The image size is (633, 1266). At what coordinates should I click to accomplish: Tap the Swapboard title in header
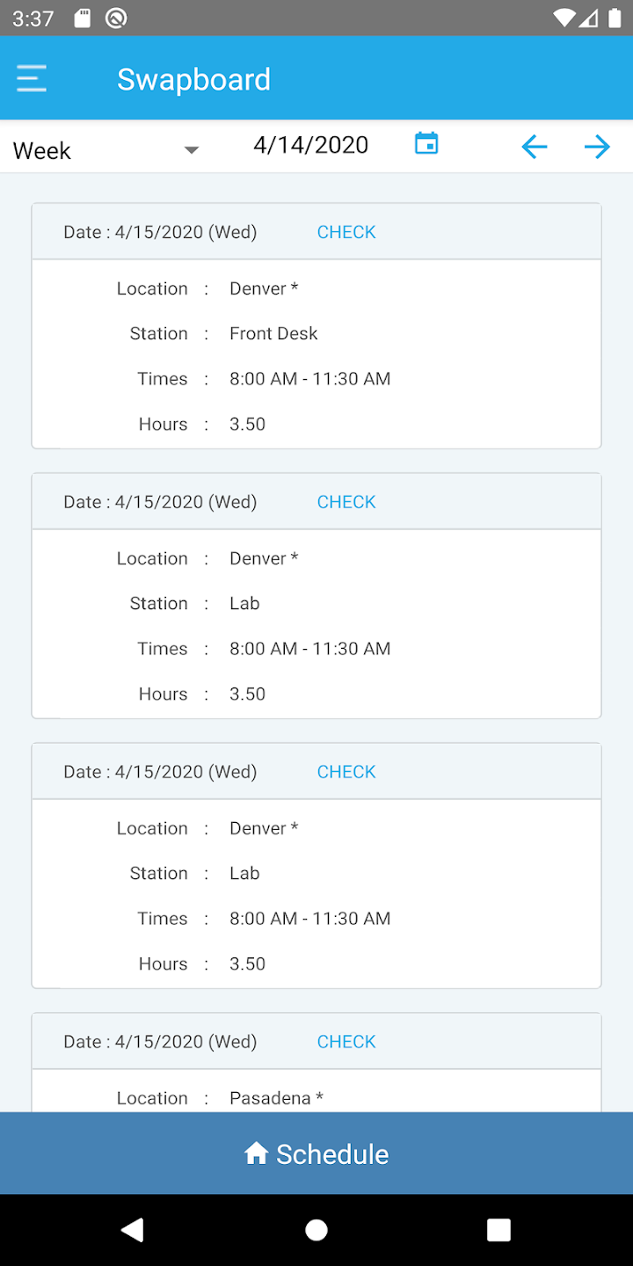coord(193,79)
